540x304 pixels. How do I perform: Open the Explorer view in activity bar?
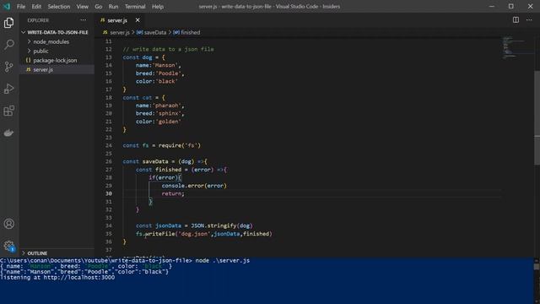point(9,23)
